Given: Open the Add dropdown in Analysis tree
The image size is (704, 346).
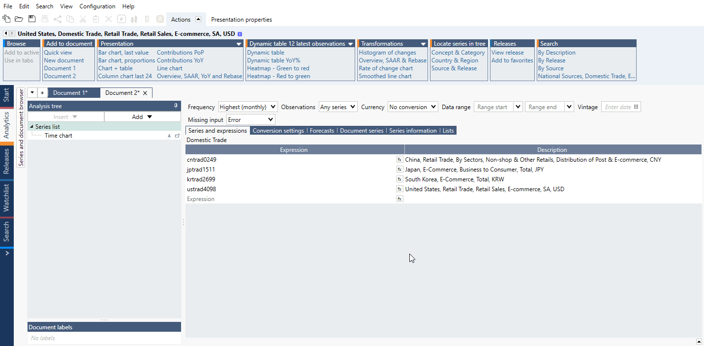Looking at the screenshot, I should [x=143, y=116].
